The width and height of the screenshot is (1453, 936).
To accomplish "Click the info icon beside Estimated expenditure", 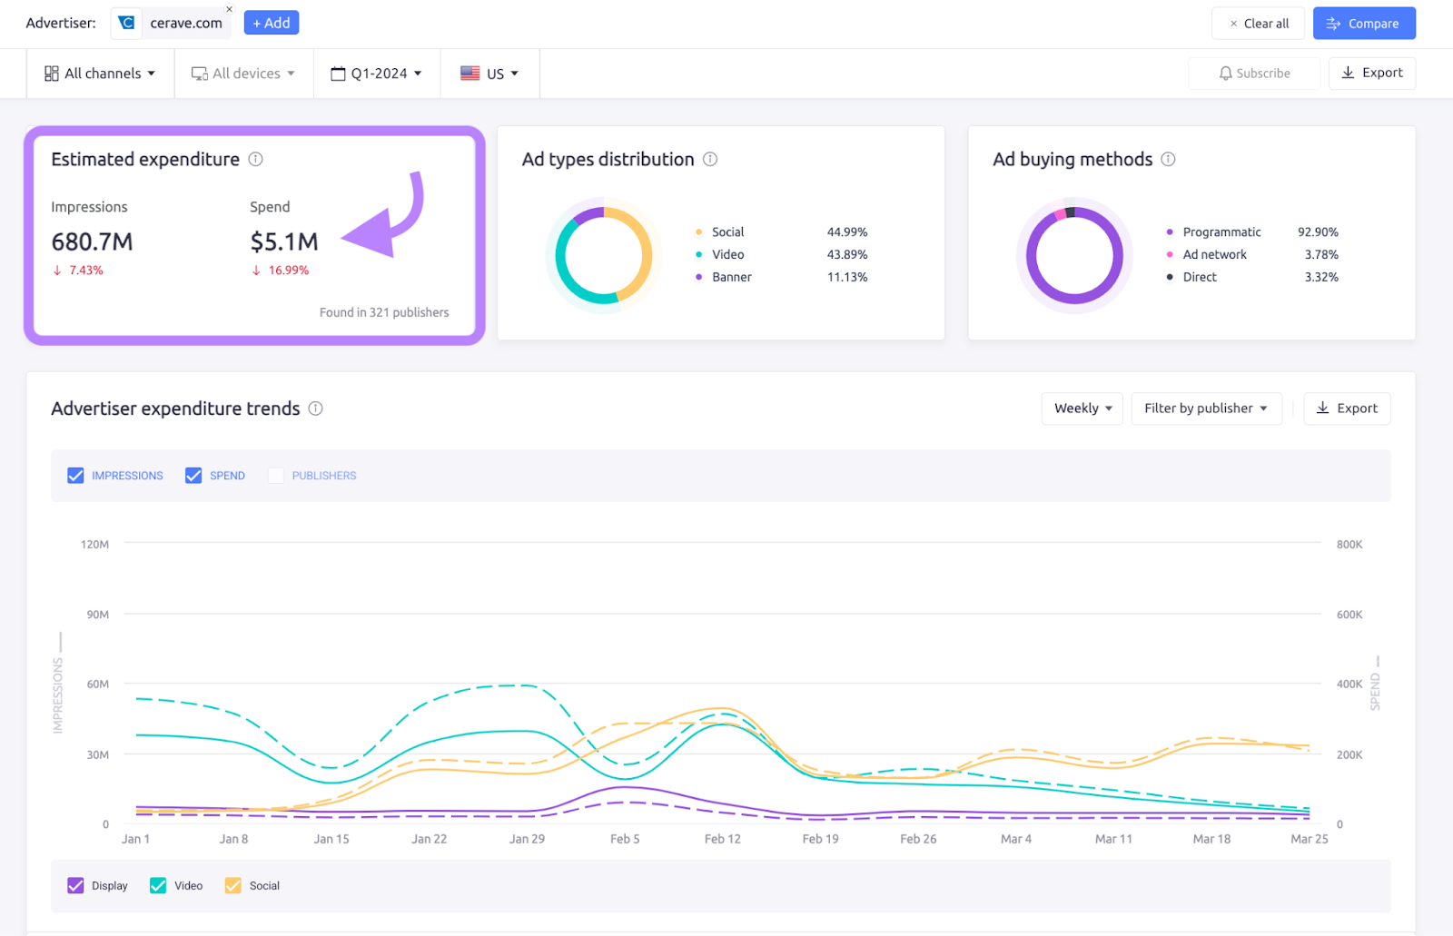I will [x=255, y=159].
